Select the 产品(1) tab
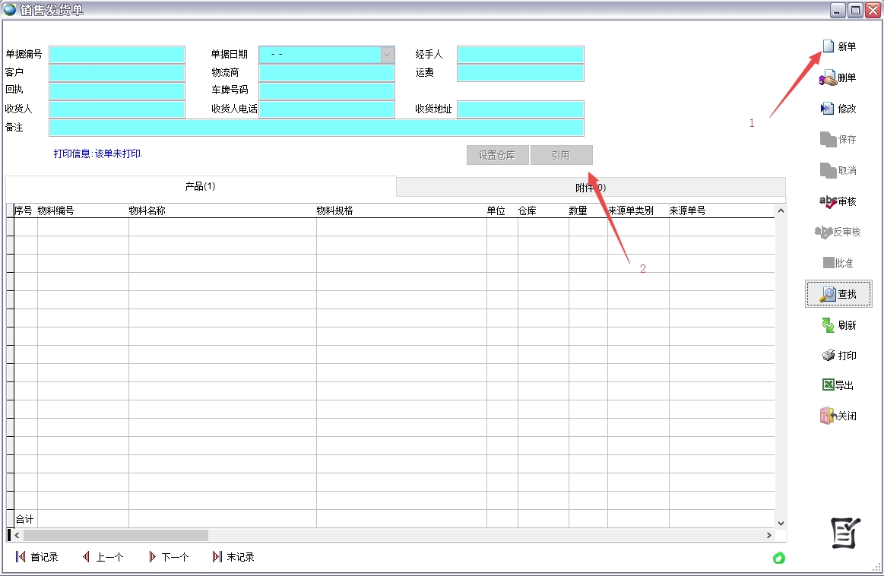Screen dimensions: 884x576 (201, 186)
